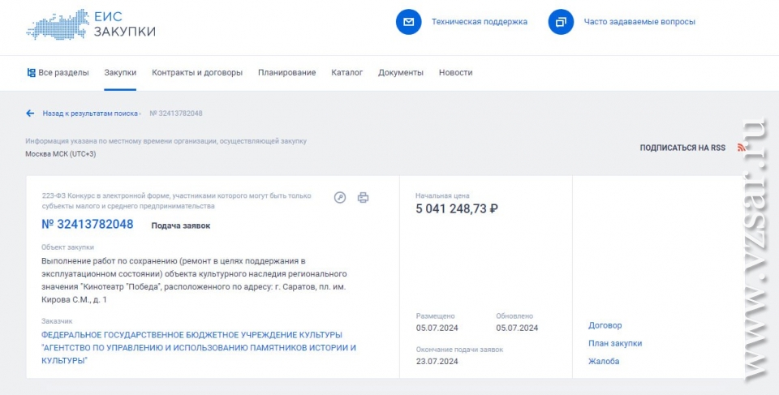The height and width of the screenshot is (395, 779).
Task: Select the Документы menu item
Action: coord(400,72)
